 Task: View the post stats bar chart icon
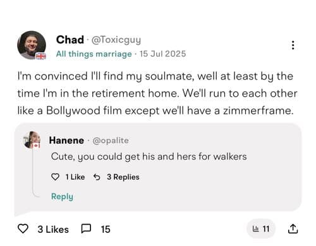[256, 228]
